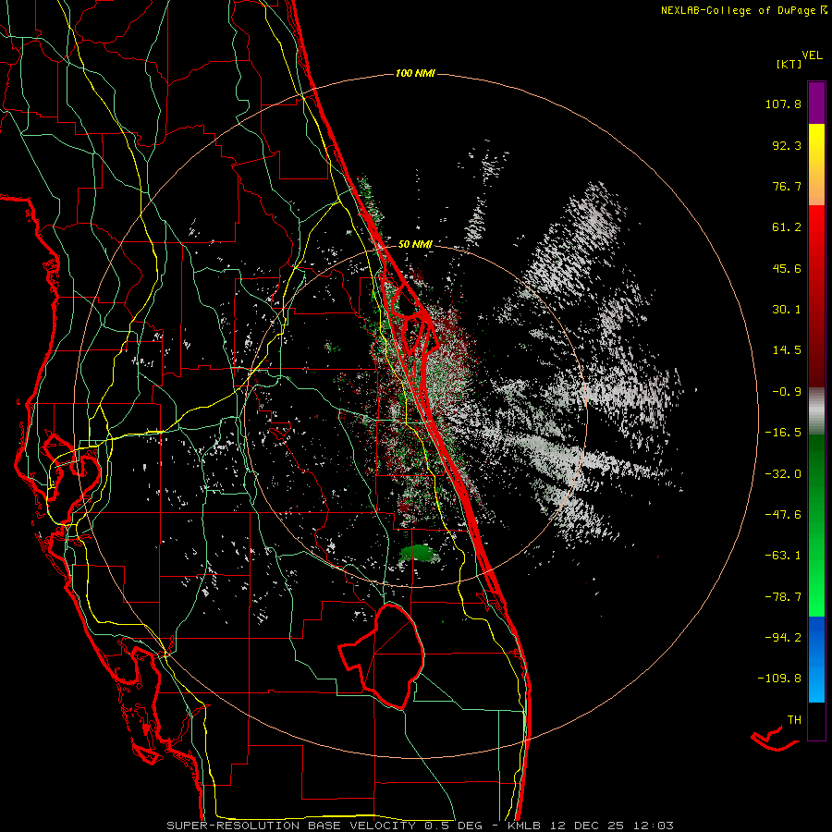
Task: Click the solid green velocity blob south of radar
Action: pyautogui.click(x=419, y=554)
